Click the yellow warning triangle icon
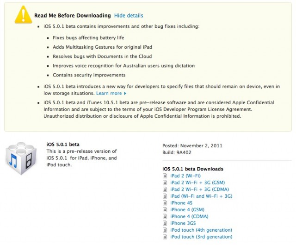The width and height of the screenshot is (296, 246). pos(22,16)
